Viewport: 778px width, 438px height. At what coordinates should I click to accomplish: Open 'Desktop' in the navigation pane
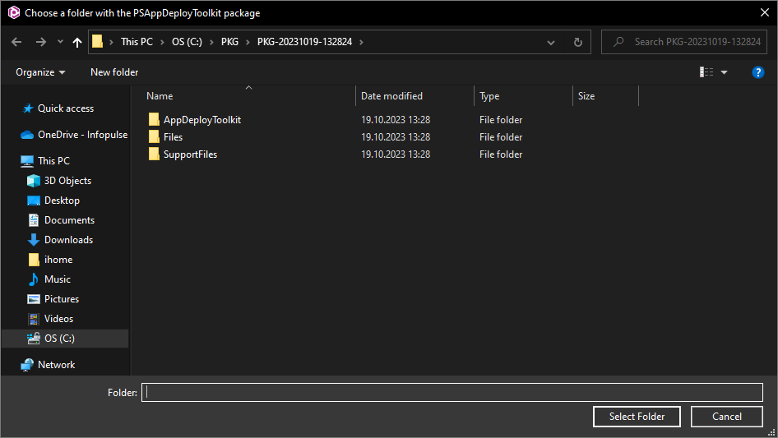[62, 201]
